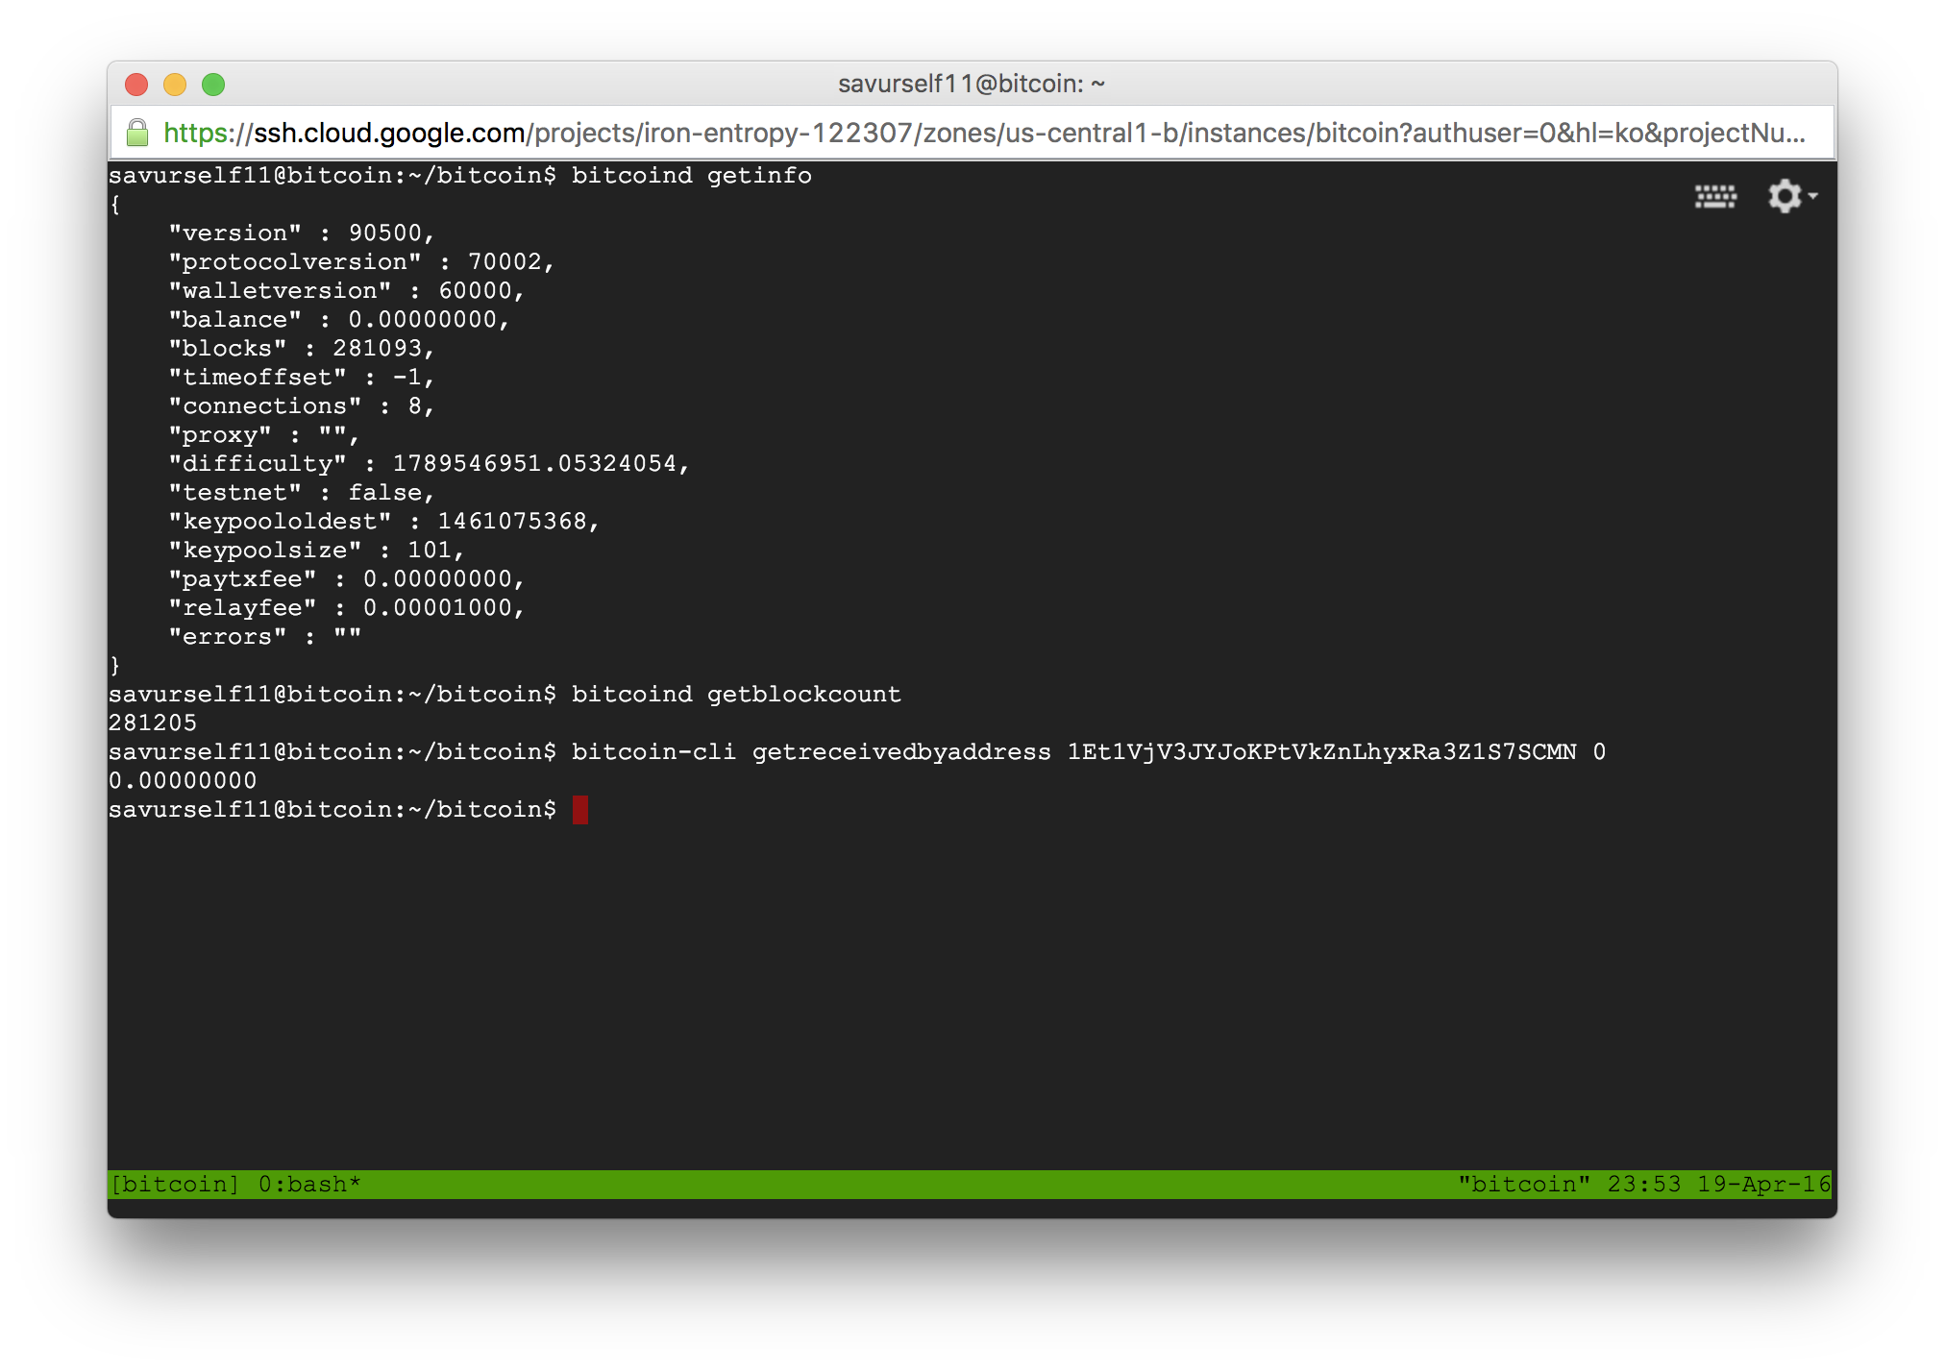Click the '"balance" : 0.00000000,' line
Image resolution: width=1945 pixels, height=1372 pixels.
pyautogui.click(x=339, y=319)
